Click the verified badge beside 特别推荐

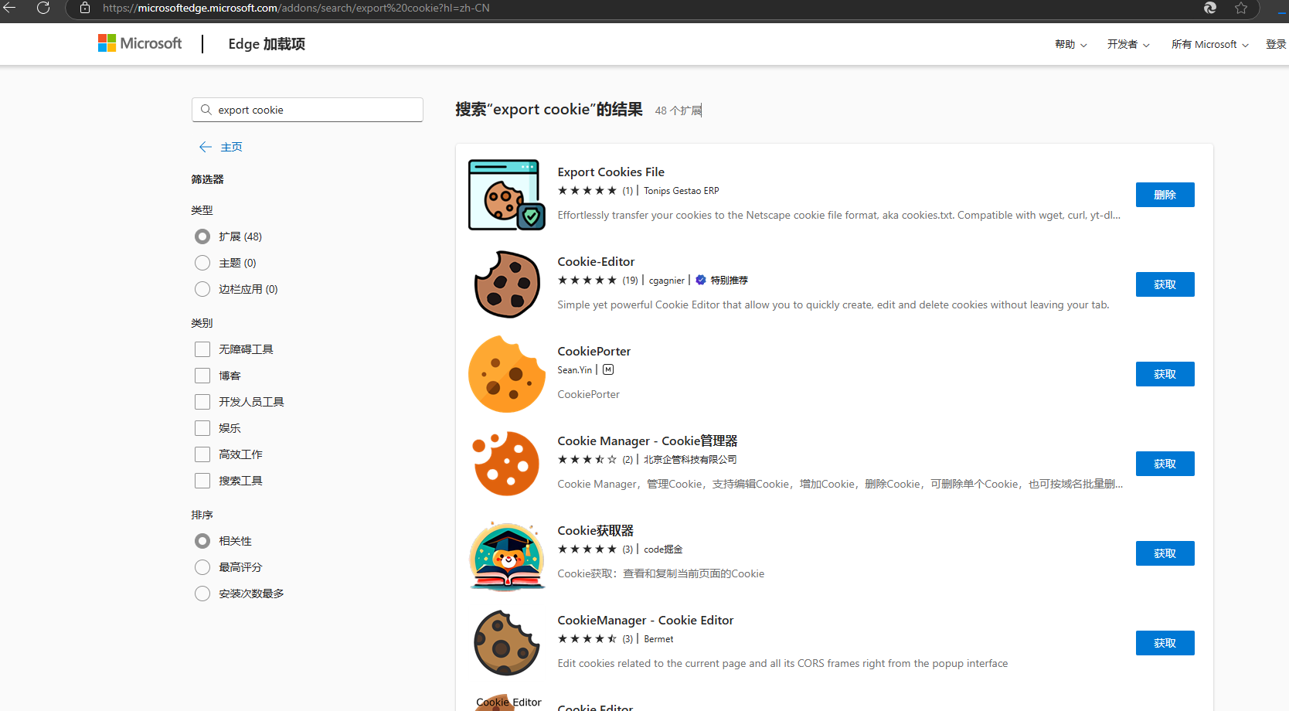coord(701,280)
